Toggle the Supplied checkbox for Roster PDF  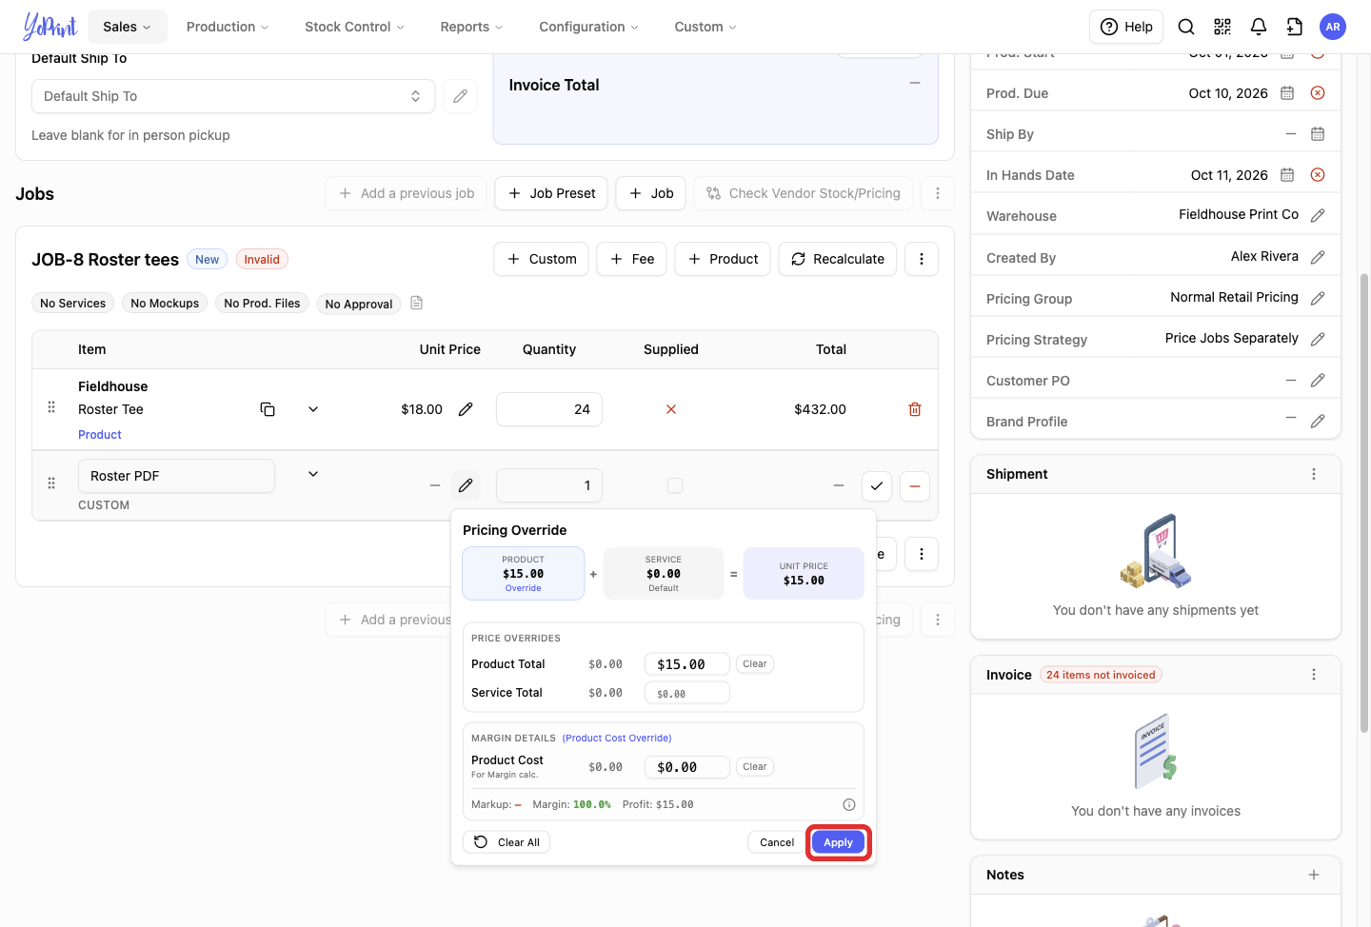click(x=675, y=485)
